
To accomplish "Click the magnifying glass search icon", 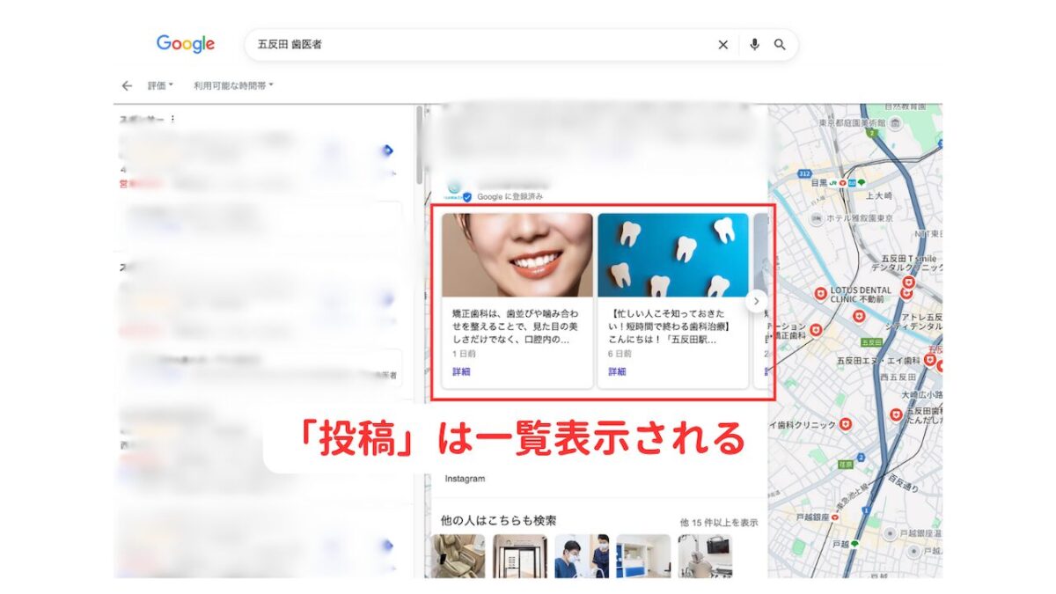I will (780, 45).
